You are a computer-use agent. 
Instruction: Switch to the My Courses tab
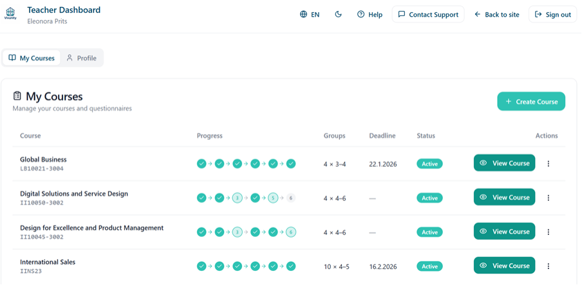[x=32, y=58]
